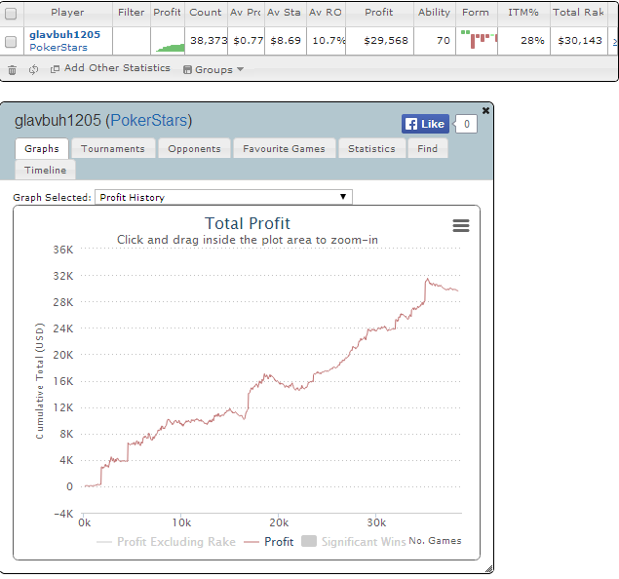Sort by the Ability column header

click(x=434, y=13)
